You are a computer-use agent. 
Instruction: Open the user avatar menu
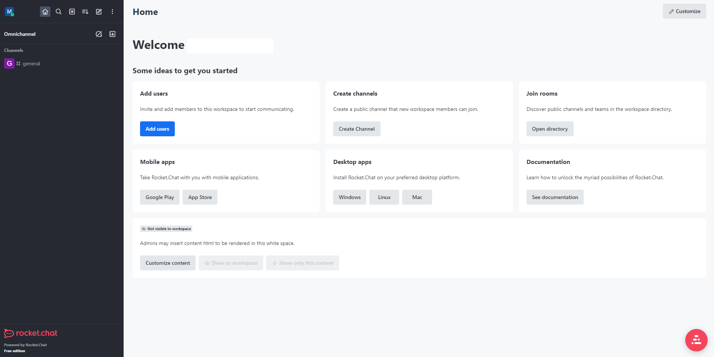point(9,12)
